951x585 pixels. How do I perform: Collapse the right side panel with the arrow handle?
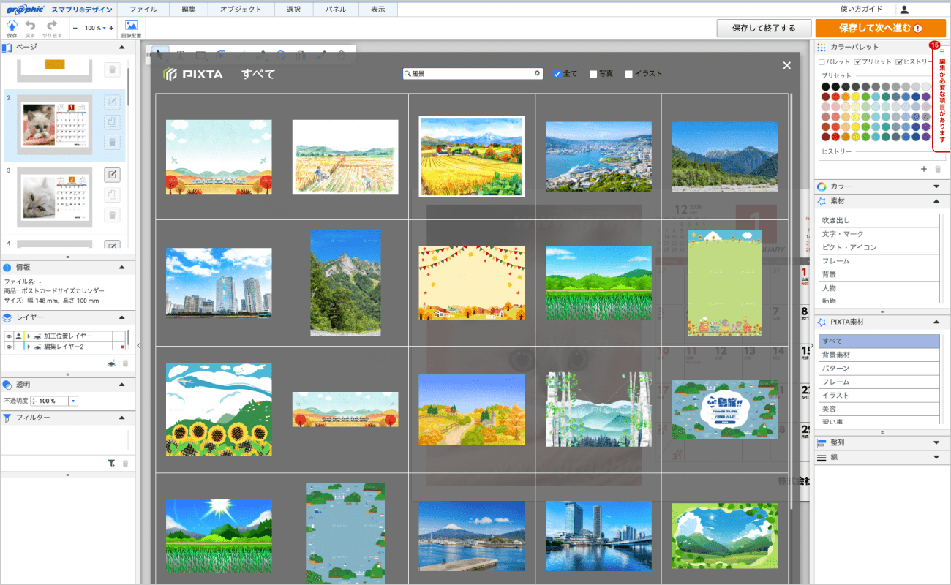(x=811, y=346)
